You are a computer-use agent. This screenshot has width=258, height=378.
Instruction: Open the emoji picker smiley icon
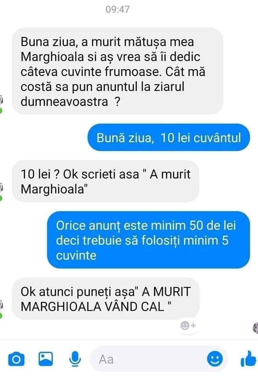(x=214, y=359)
